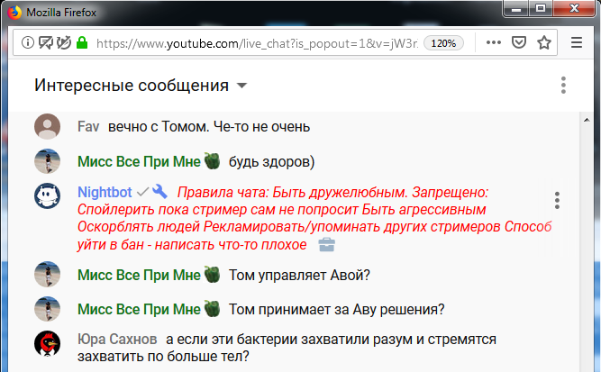This screenshot has width=601, height=372.
Task: Click the Юра Сахнов avatar
Action: [47, 344]
